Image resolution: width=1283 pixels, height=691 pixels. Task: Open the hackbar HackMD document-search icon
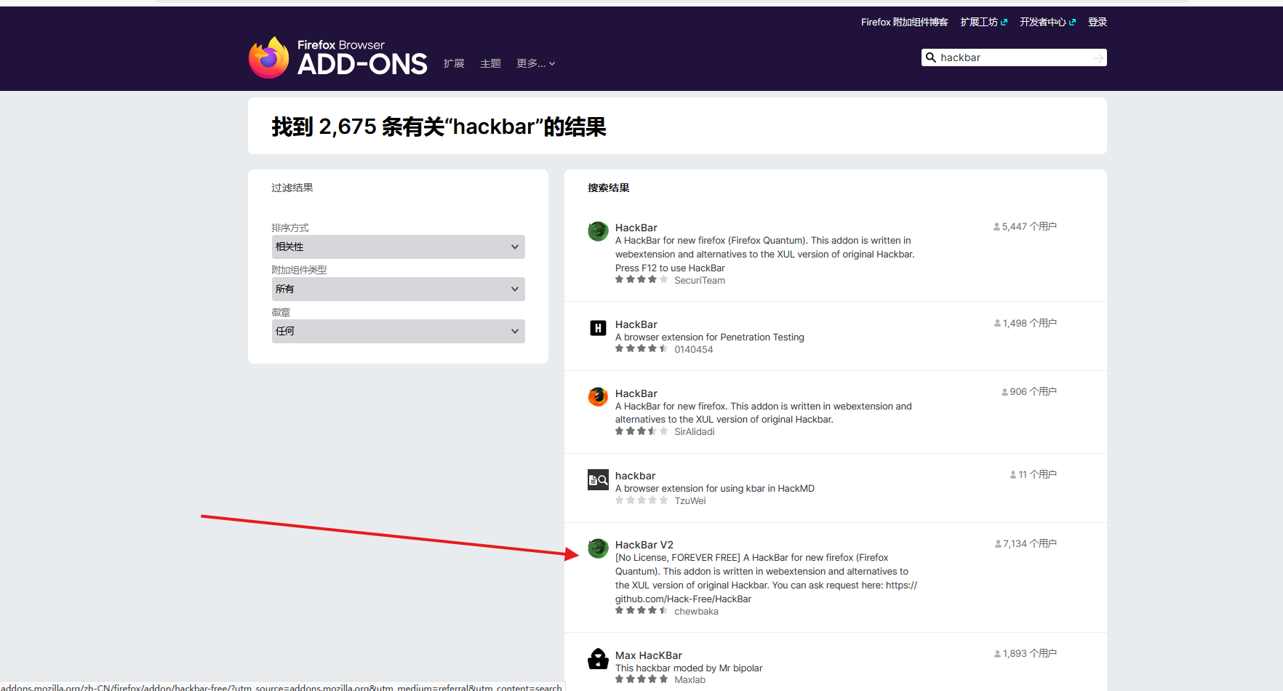[x=598, y=479]
